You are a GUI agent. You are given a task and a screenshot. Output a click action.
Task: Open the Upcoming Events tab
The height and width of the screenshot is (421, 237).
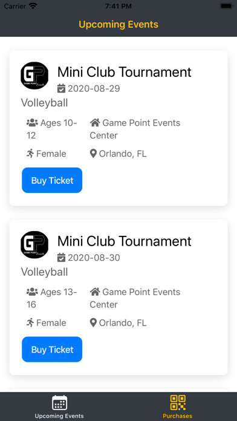click(59, 406)
